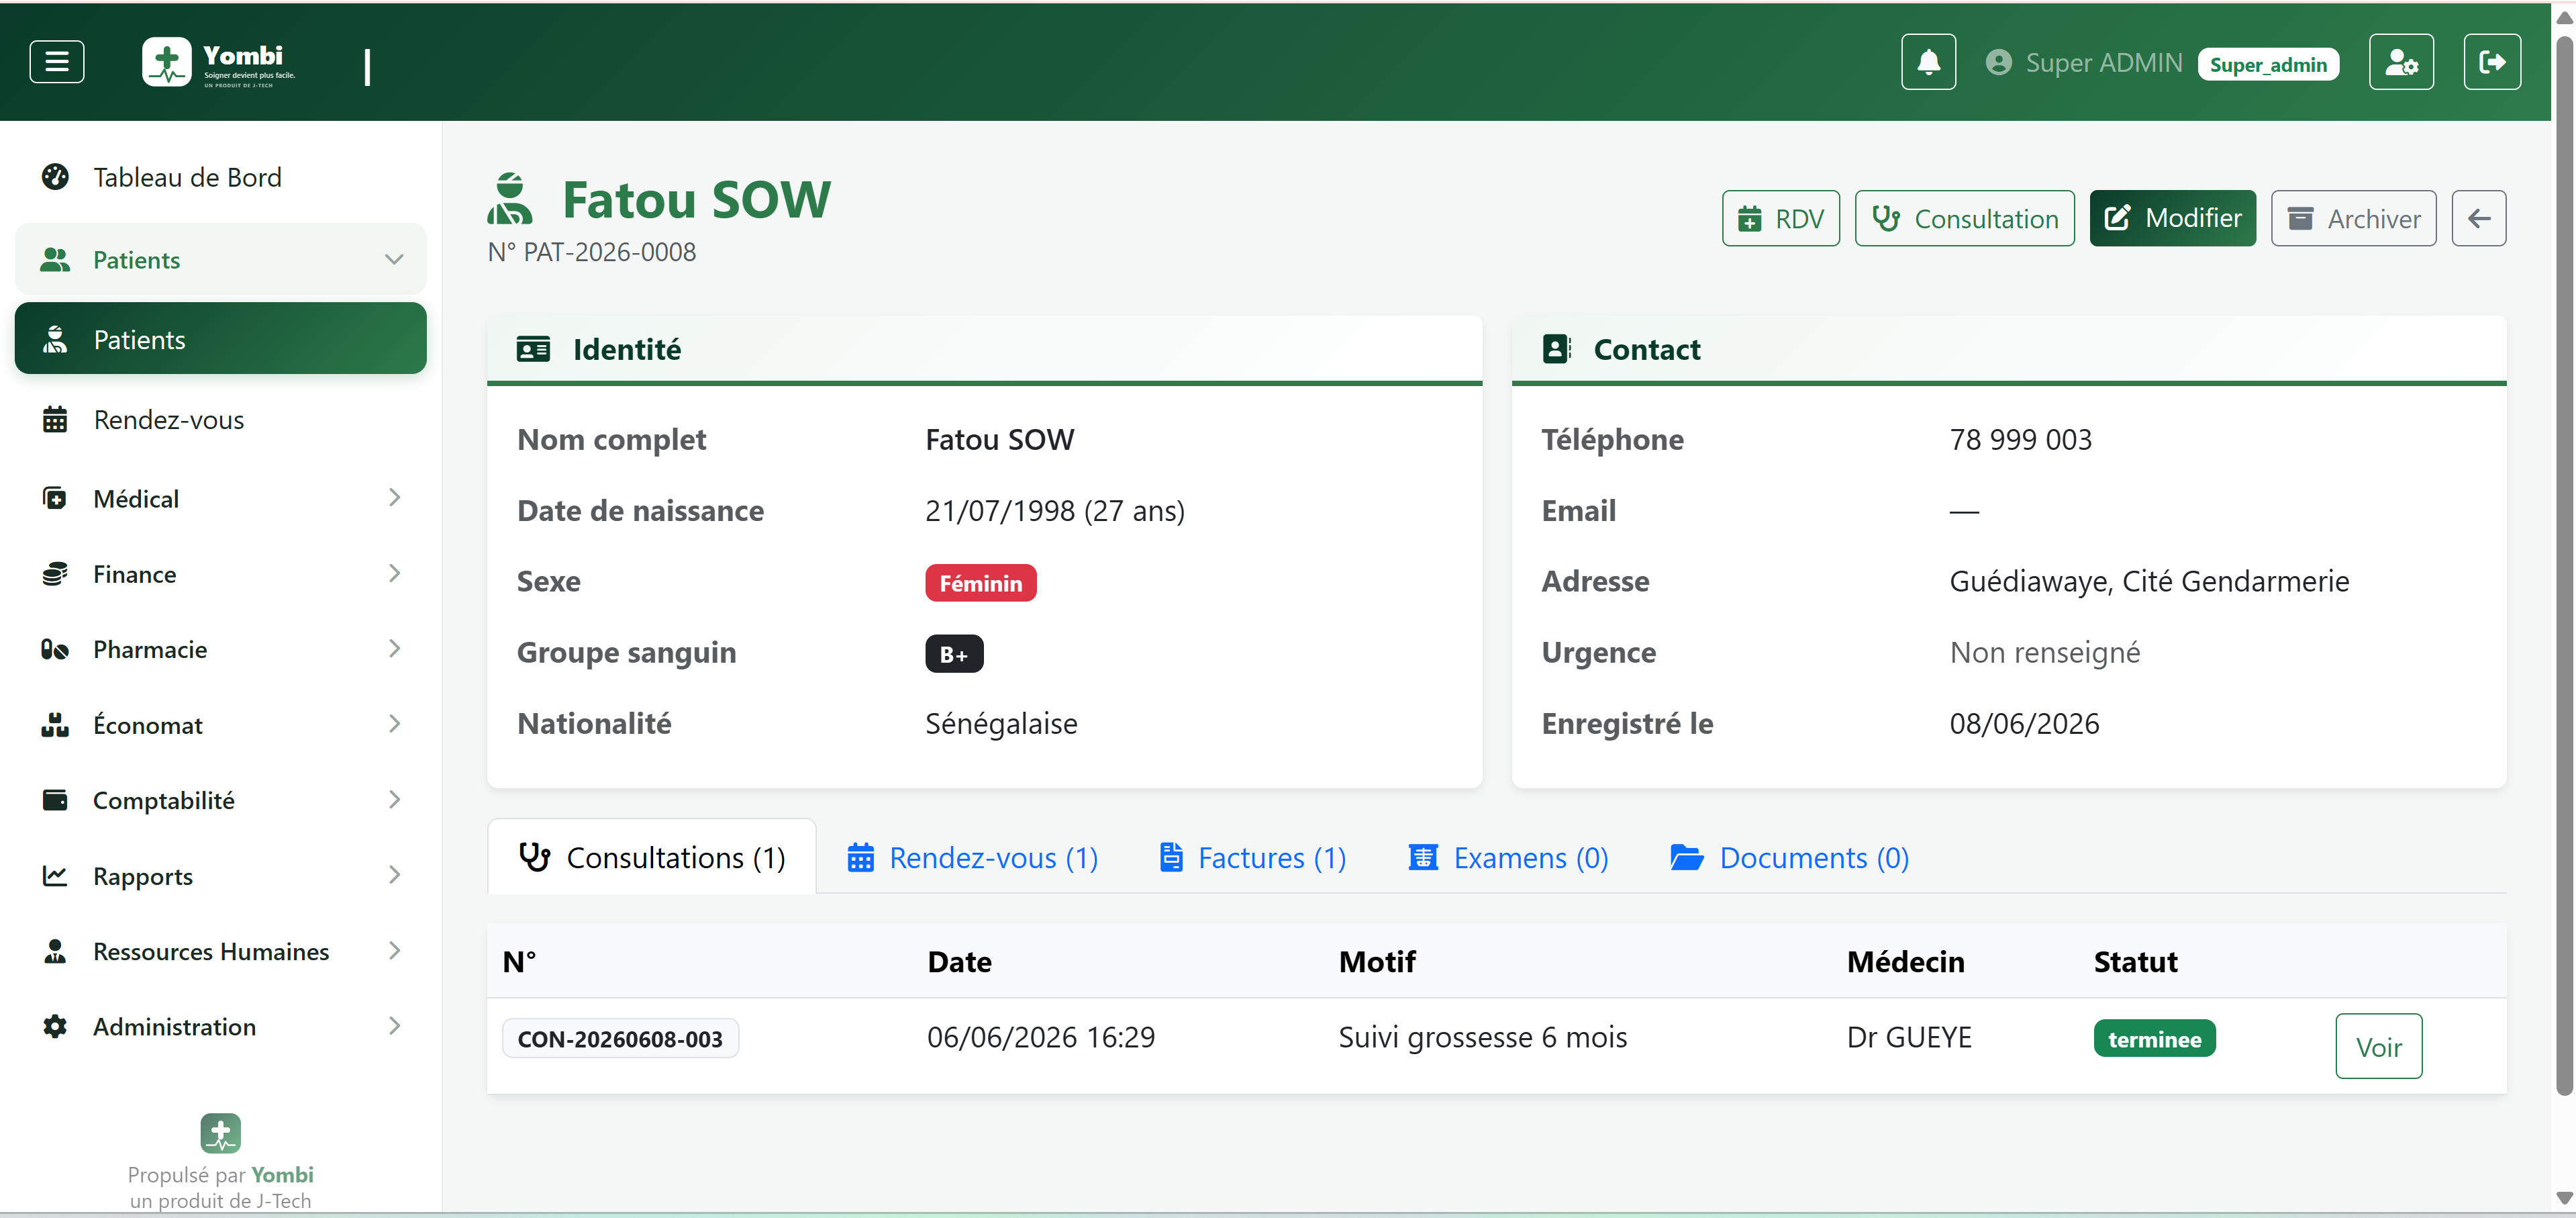2576x1218 pixels.
Task: Click the Administration gear icon
Action: tap(55, 1026)
